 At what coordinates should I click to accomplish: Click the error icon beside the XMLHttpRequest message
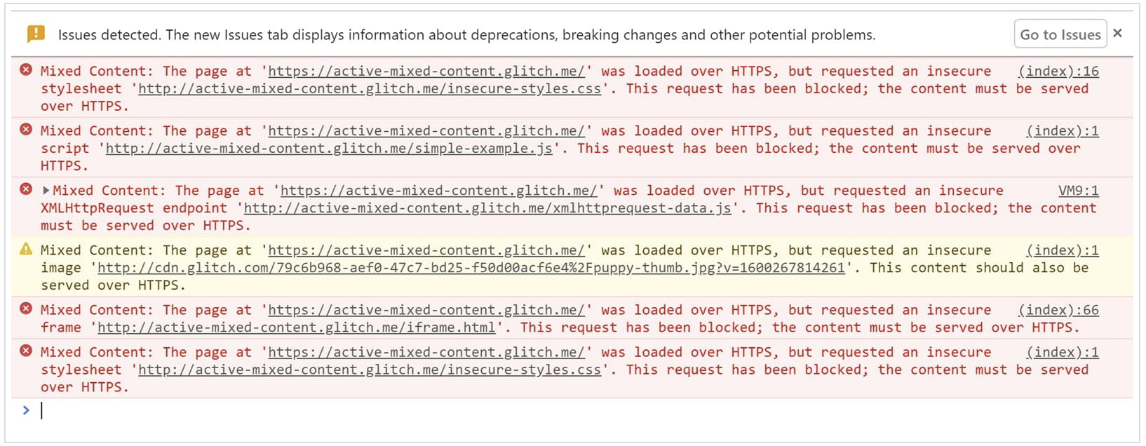[x=26, y=189]
